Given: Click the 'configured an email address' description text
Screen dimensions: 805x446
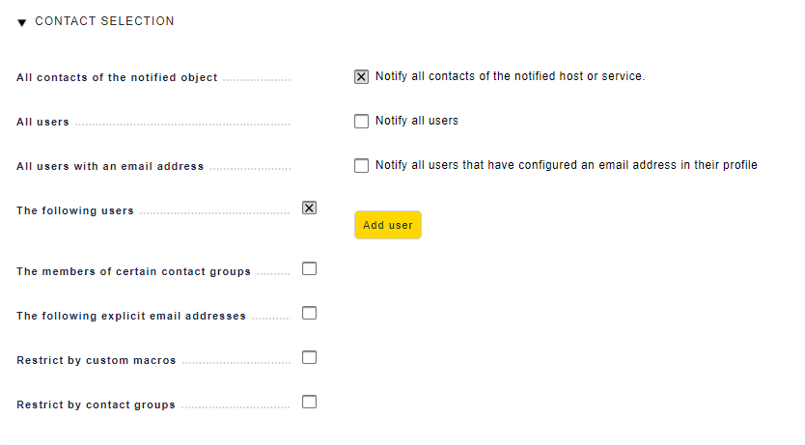Looking at the screenshot, I should coord(566,165).
